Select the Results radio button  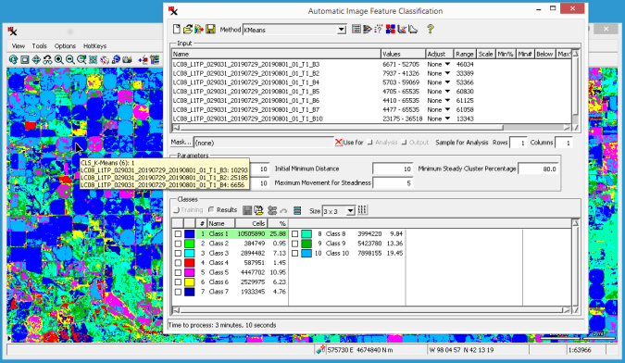211,209
